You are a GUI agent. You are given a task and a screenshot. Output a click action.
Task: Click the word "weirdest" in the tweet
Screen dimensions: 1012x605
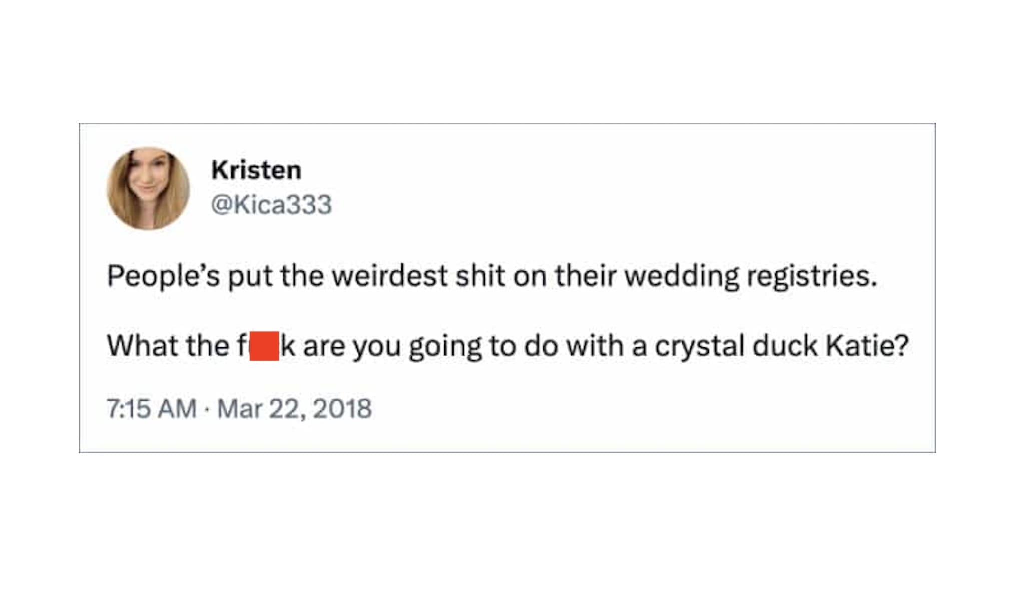390,276
